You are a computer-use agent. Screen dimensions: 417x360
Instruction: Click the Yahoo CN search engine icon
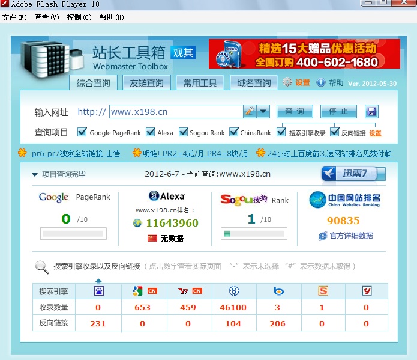coord(190,291)
